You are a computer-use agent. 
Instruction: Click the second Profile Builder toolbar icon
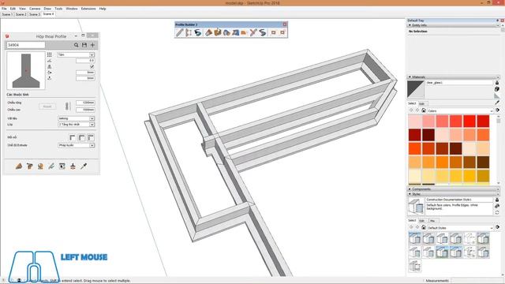pos(189,32)
